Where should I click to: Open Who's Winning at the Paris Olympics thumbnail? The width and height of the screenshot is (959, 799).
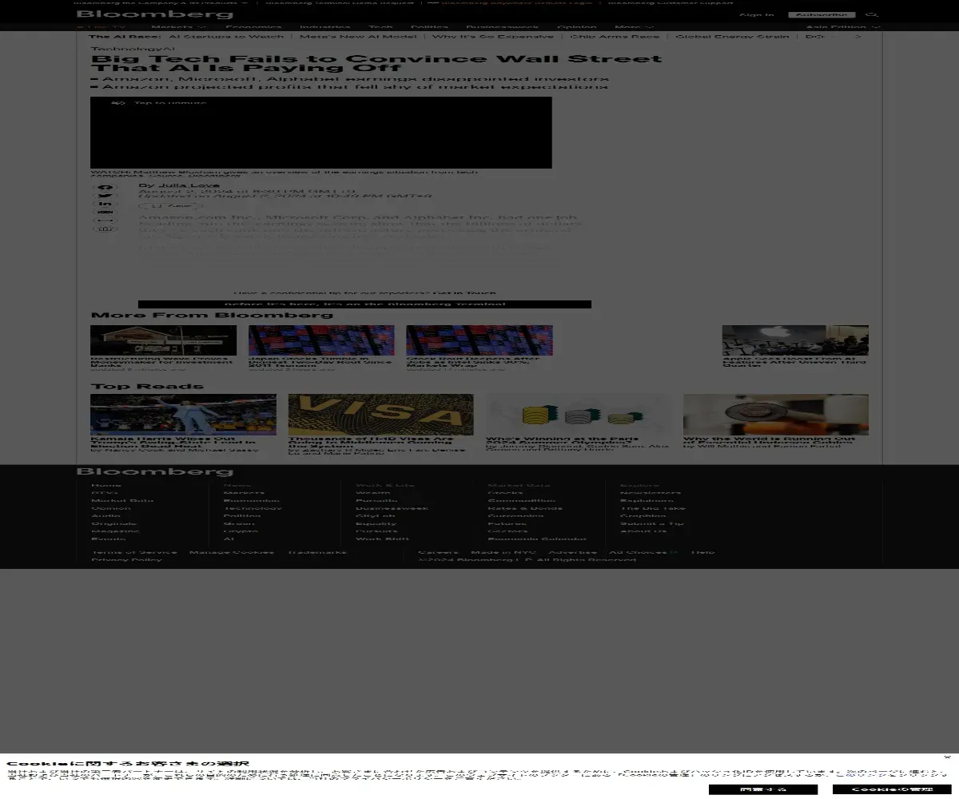click(x=579, y=415)
